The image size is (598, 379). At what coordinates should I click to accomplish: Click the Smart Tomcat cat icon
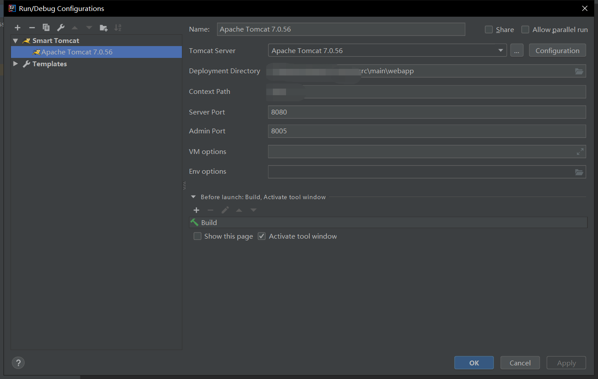pyautogui.click(x=26, y=41)
